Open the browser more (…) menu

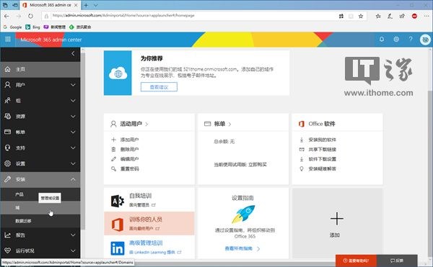(x=427, y=16)
